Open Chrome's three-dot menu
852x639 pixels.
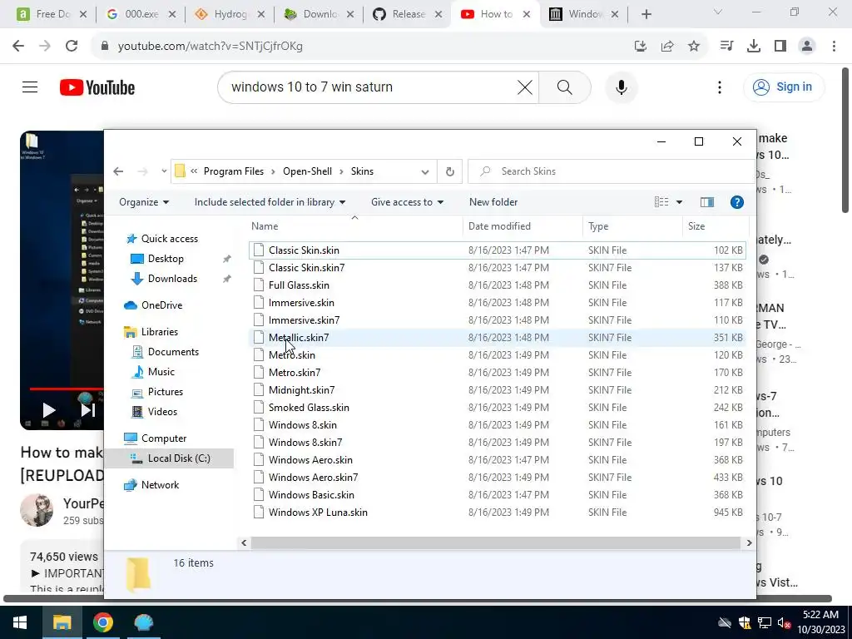tap(834, 47)
